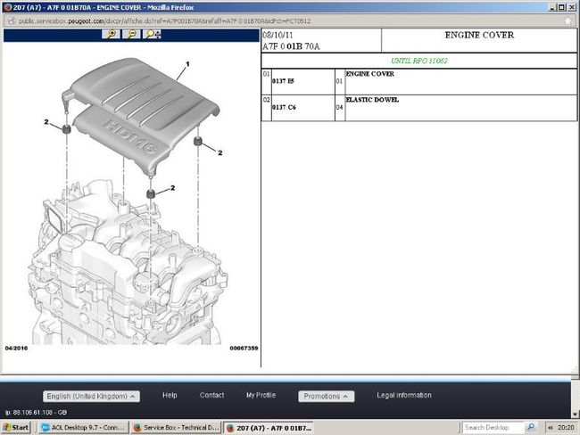Image resolution: width=580 pixels, height=435 pixels.
Task: Click the ENGINE COVER row description
Action: pyautogui.click(x=370, y=74)
